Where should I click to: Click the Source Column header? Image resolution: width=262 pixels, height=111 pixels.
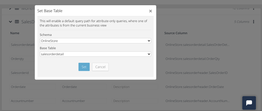176,33
